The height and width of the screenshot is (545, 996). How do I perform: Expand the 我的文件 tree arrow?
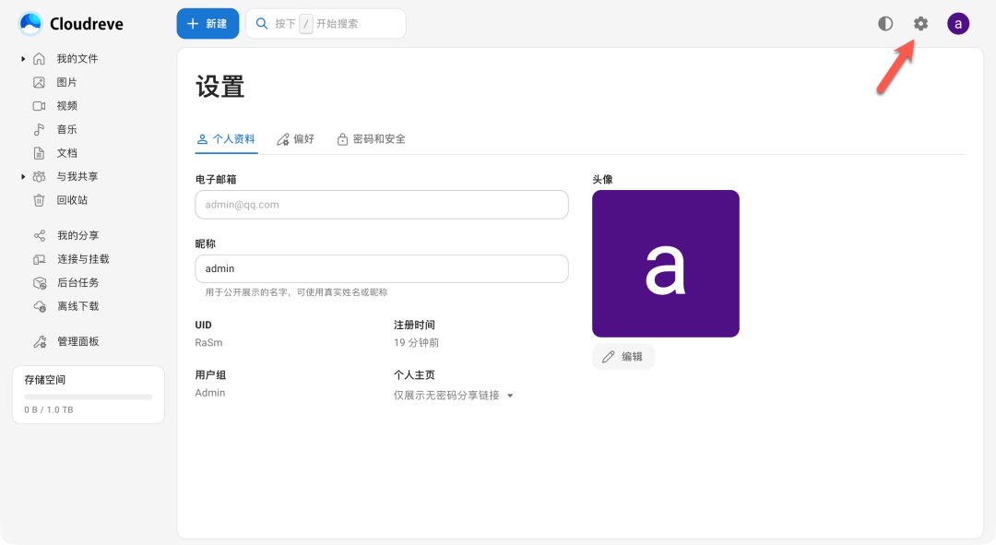(x=23, y=59)
